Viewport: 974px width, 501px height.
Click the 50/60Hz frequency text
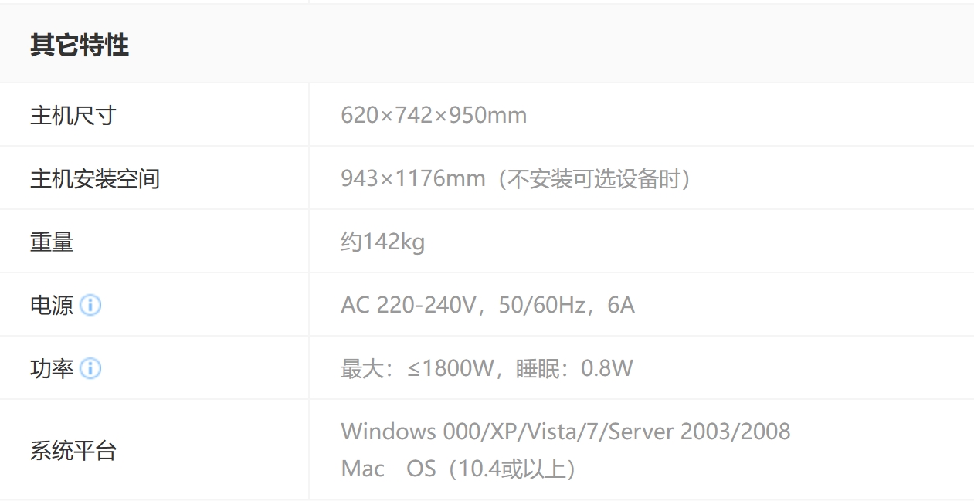[x=541, y=306]
